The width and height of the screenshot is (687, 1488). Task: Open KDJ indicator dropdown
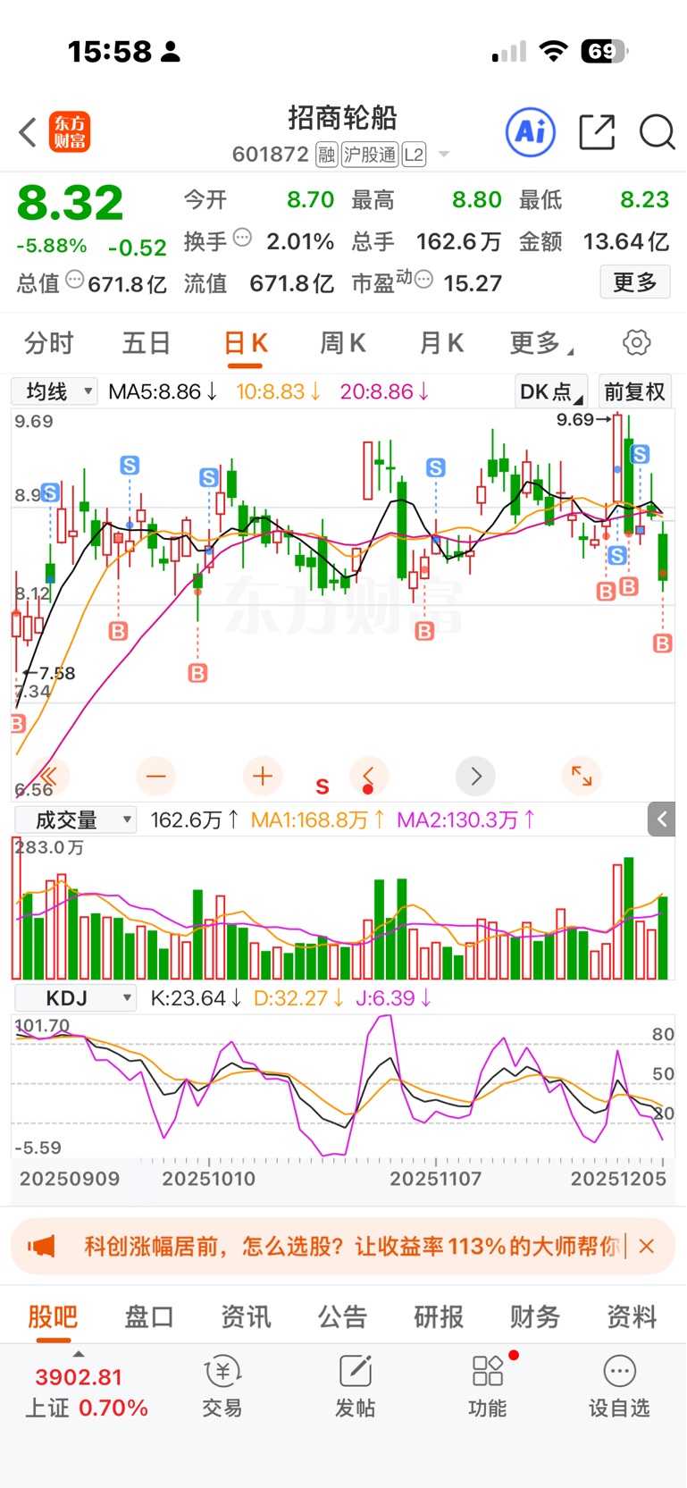click(x=75, y=997)
